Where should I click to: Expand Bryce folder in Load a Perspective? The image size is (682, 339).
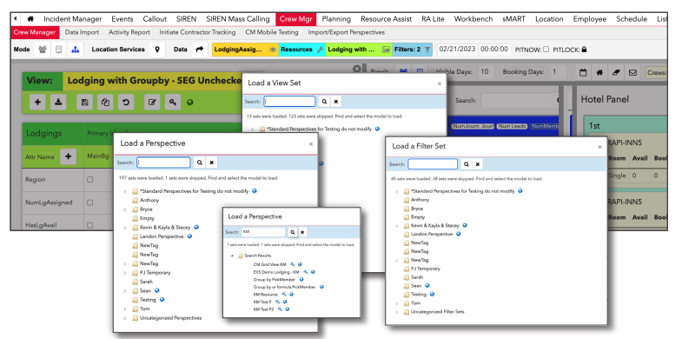point(125,209)
